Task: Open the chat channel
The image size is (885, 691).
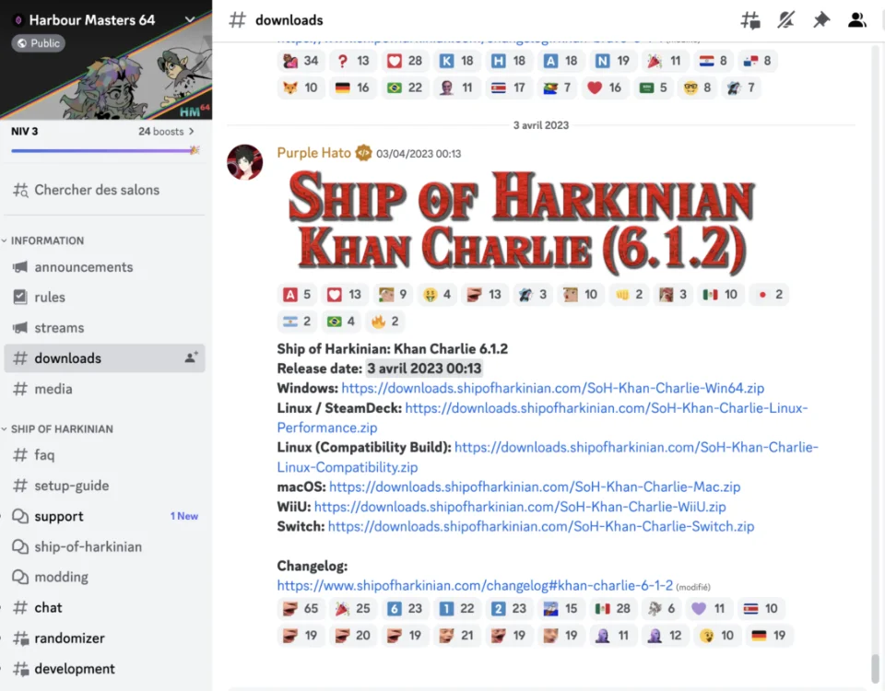Action: tap(104, 607)
